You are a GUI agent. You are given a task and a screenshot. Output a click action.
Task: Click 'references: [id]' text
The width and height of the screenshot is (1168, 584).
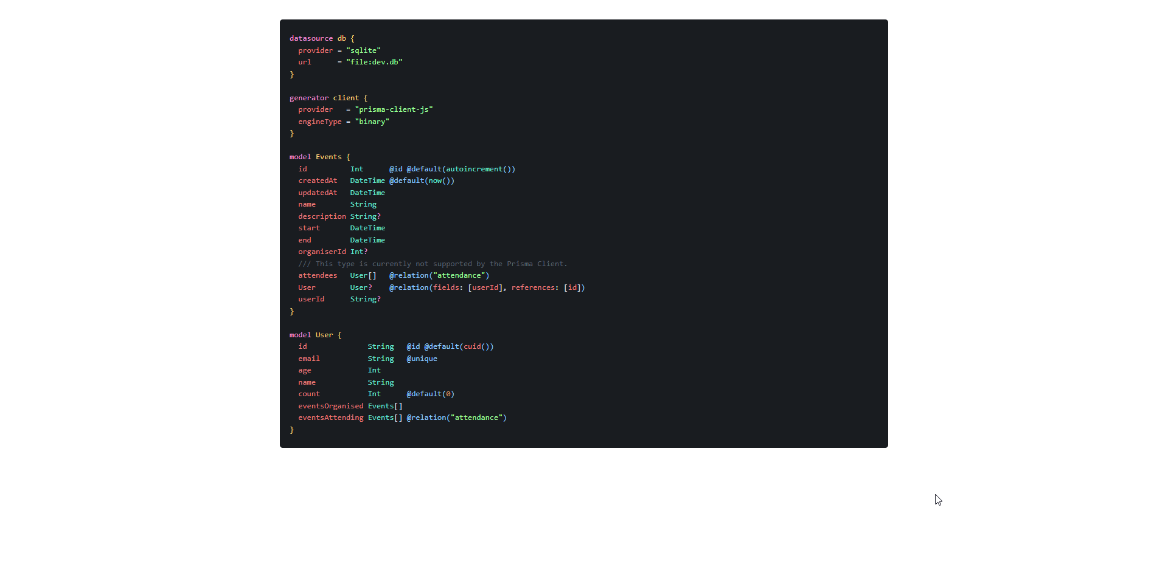point(546,287)
